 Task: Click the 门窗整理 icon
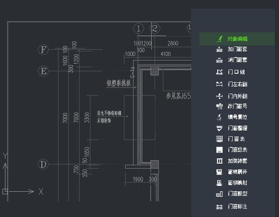pyautogui.click(x=219, y=128)
